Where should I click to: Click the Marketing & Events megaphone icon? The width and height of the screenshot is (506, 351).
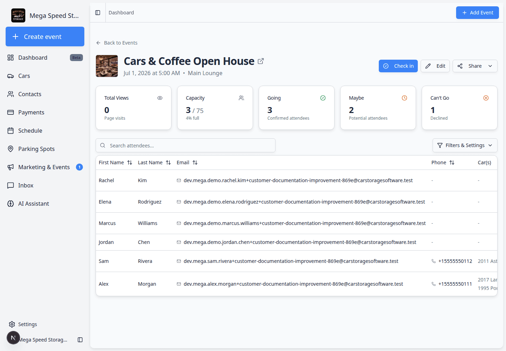click(11, 167)
